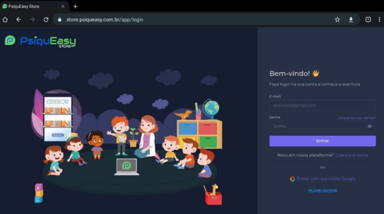Open a new tab with the plus button
The width and height of the screenshot is (384, 214).
75,6
